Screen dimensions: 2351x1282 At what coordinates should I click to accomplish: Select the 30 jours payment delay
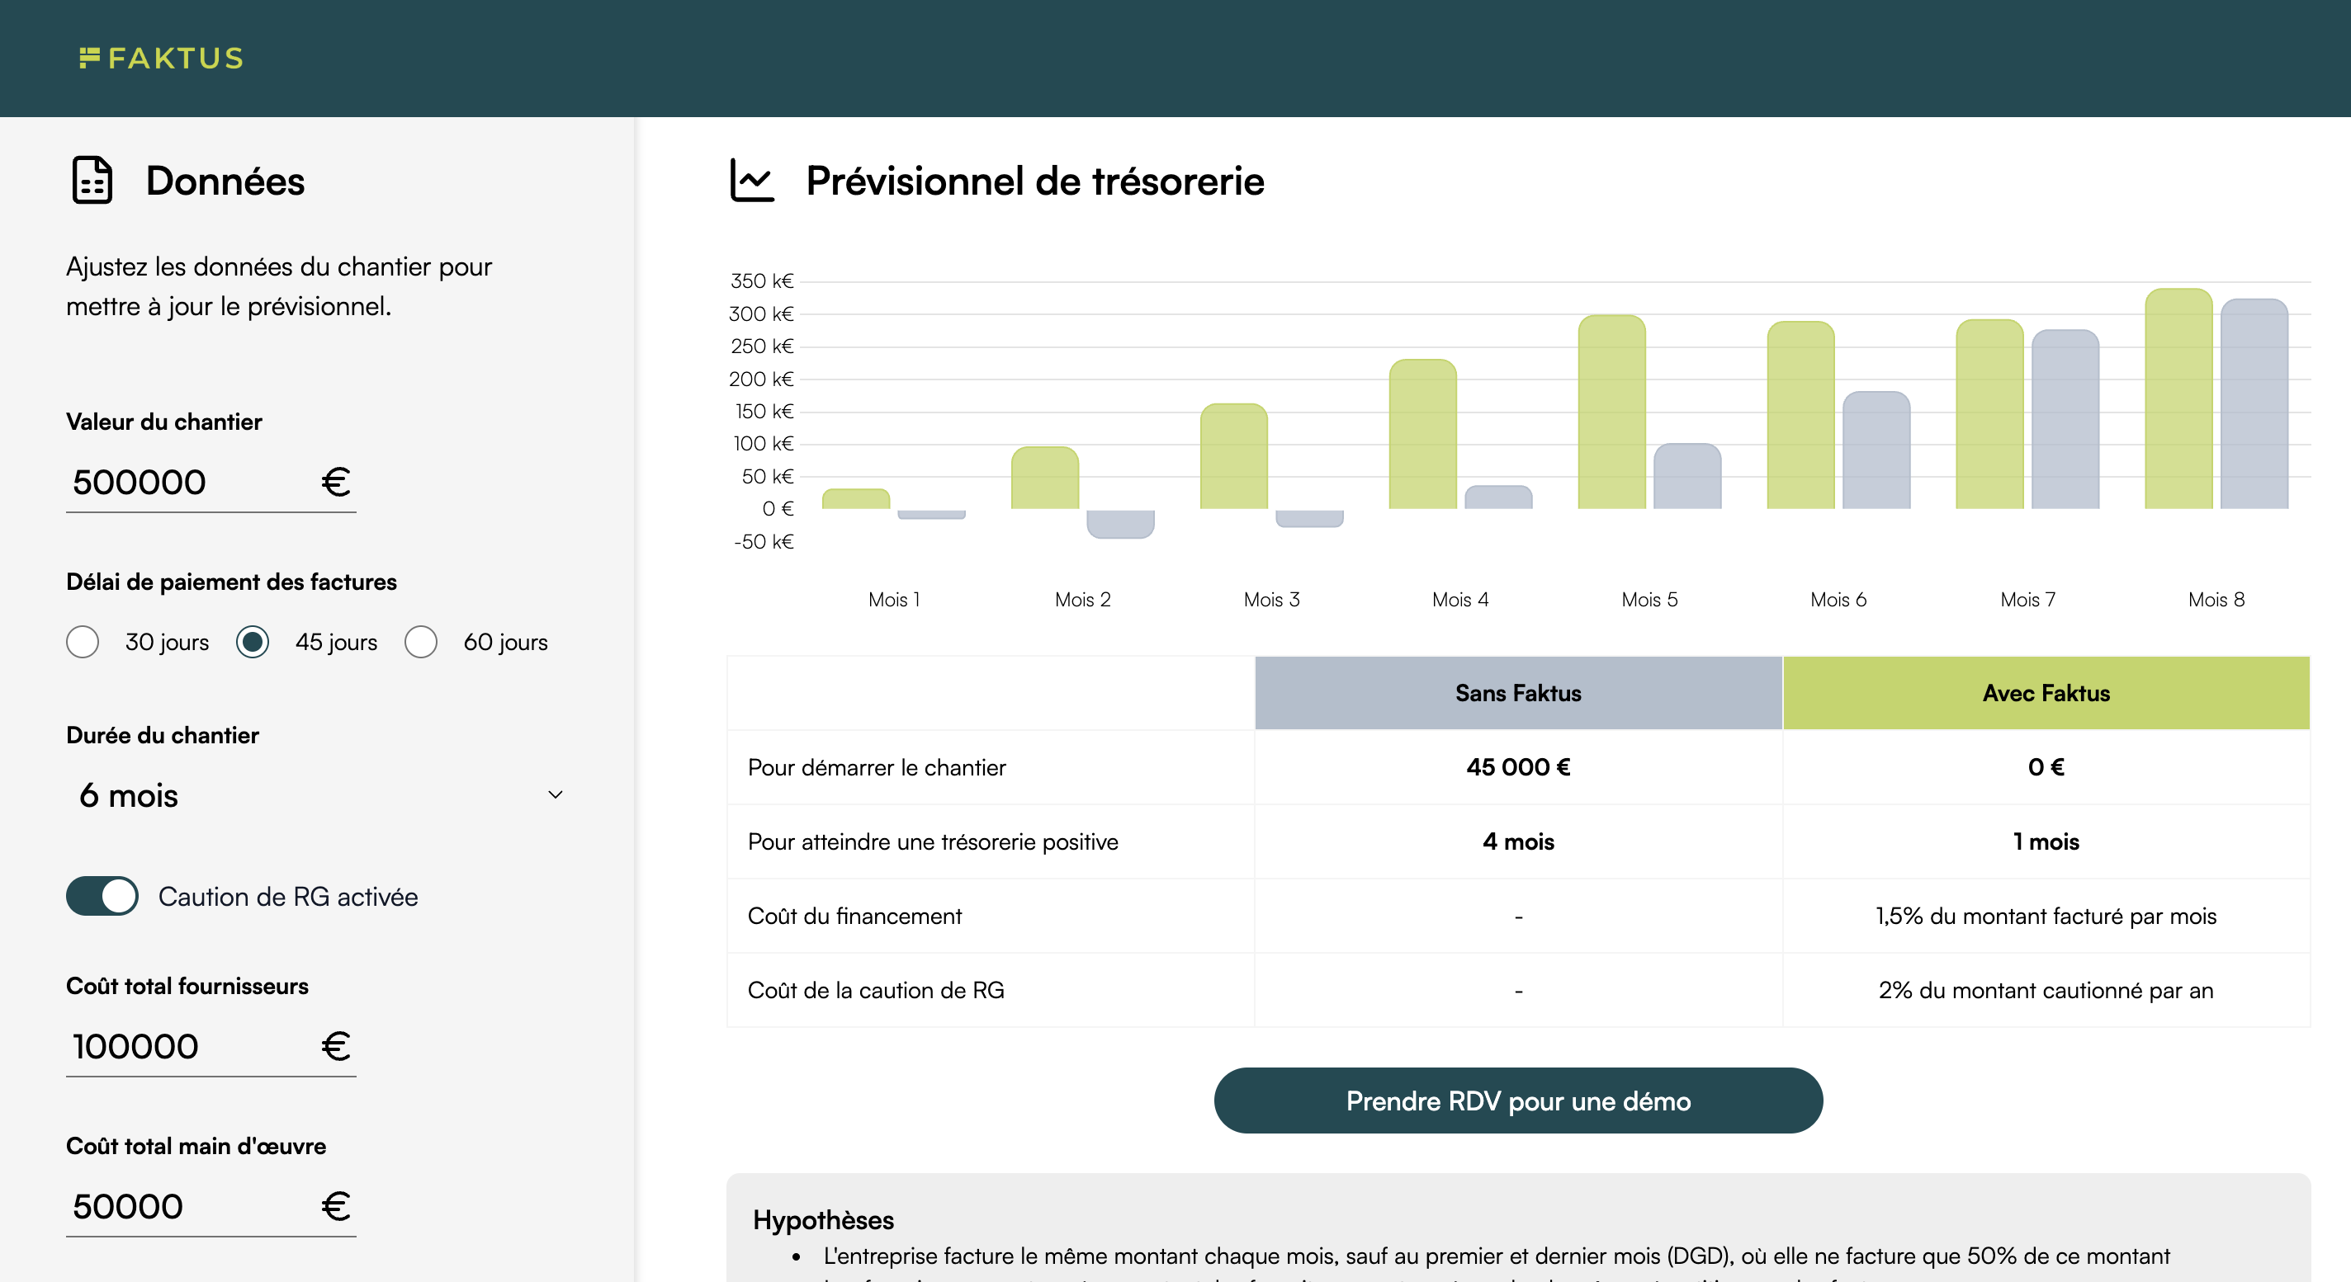(x=83, y=642)
